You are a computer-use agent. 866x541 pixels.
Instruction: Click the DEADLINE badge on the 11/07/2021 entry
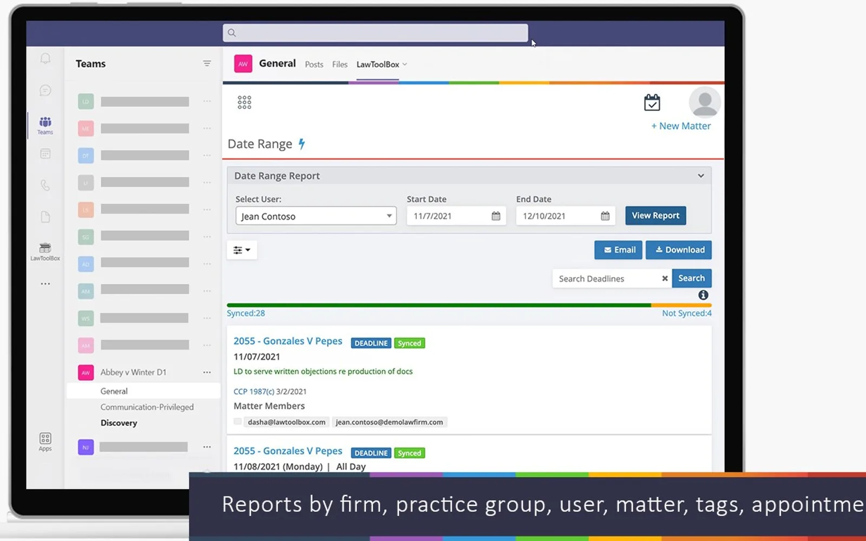(371, 343)
